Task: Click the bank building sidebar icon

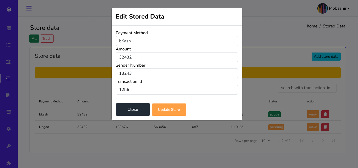Action: [x=9, y=62]
